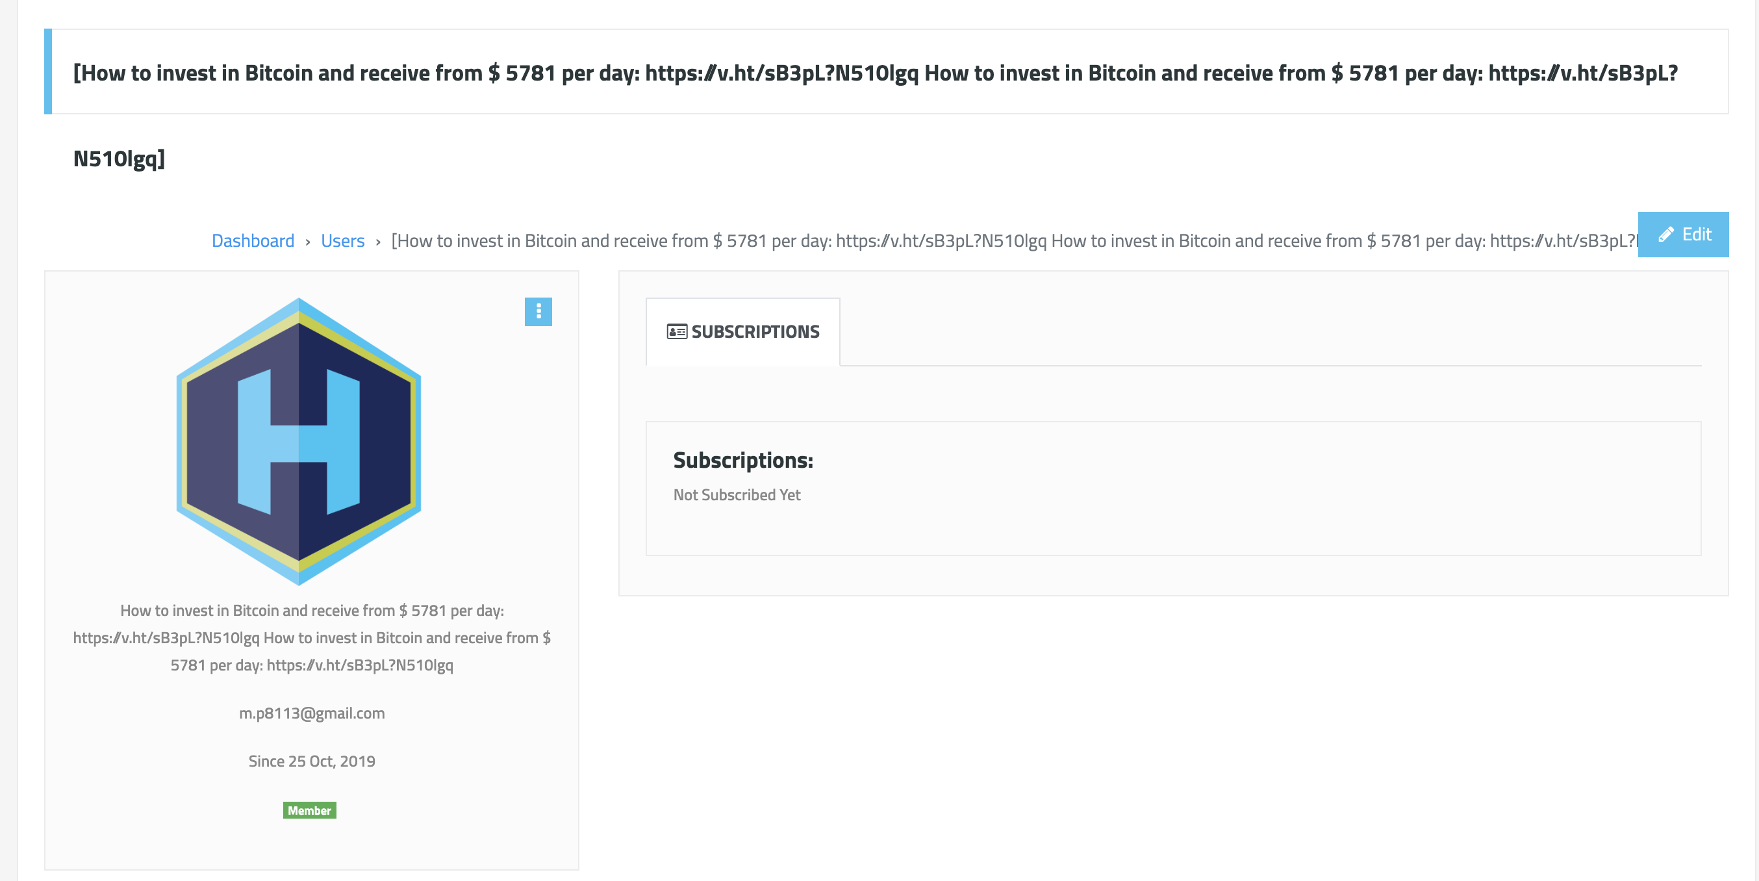The width and height of the screenshot is (1759, 881).
Task: Open the three-dot options menu on profile card
Action: pyautogui.click(x=538, y=311)
